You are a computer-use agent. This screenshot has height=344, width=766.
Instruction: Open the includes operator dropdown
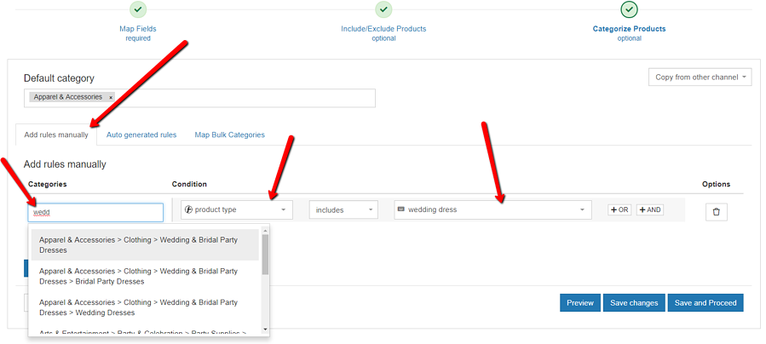click(343, 209)
